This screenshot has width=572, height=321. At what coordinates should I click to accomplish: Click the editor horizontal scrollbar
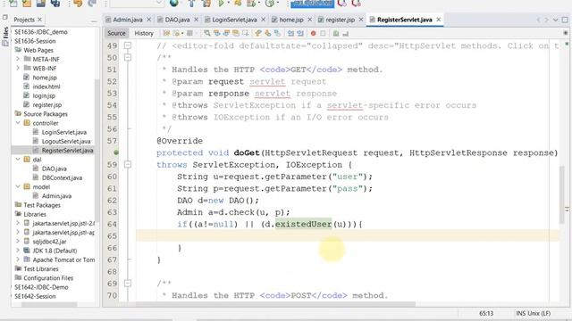click(276, 304)
